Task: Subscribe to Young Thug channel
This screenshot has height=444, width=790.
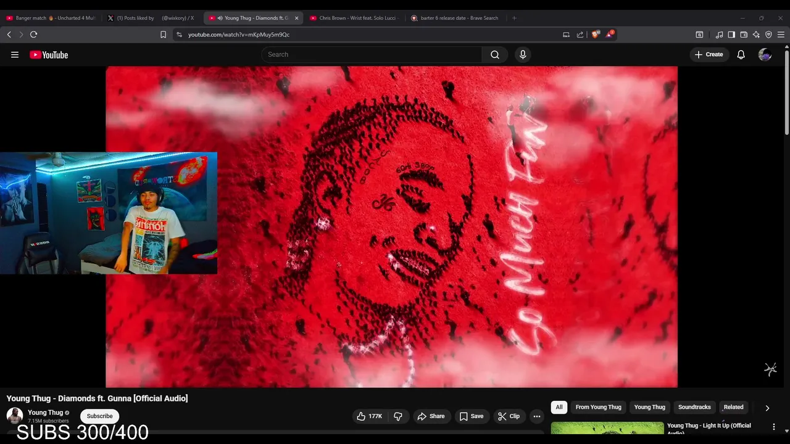Action: tap(99, 416)
